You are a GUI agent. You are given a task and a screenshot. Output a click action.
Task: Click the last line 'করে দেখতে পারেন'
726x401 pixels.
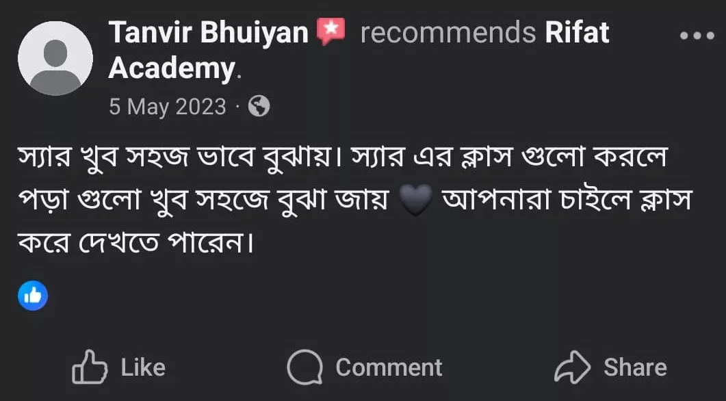136,243
